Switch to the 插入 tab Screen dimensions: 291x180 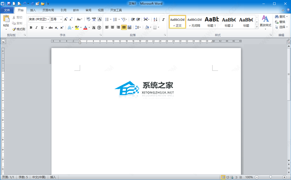[x=33, y=10]
